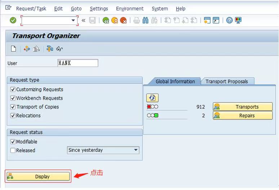The height and width of the screenshot is (190, 279).
Task: Click the yellow Exit icon
Action: (114, 20)
